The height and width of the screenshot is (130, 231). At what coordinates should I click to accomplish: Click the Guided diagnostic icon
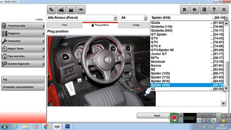pyautogui.click(x=5, y=64)
